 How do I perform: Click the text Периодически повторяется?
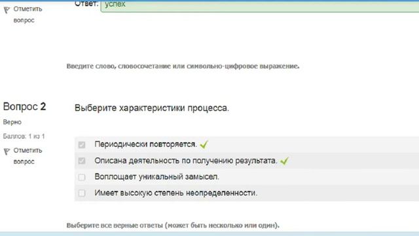[145, 144]
